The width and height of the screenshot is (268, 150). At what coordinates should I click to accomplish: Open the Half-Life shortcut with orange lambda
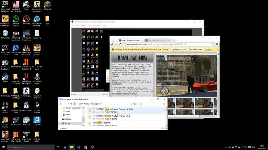pos(26,20)
